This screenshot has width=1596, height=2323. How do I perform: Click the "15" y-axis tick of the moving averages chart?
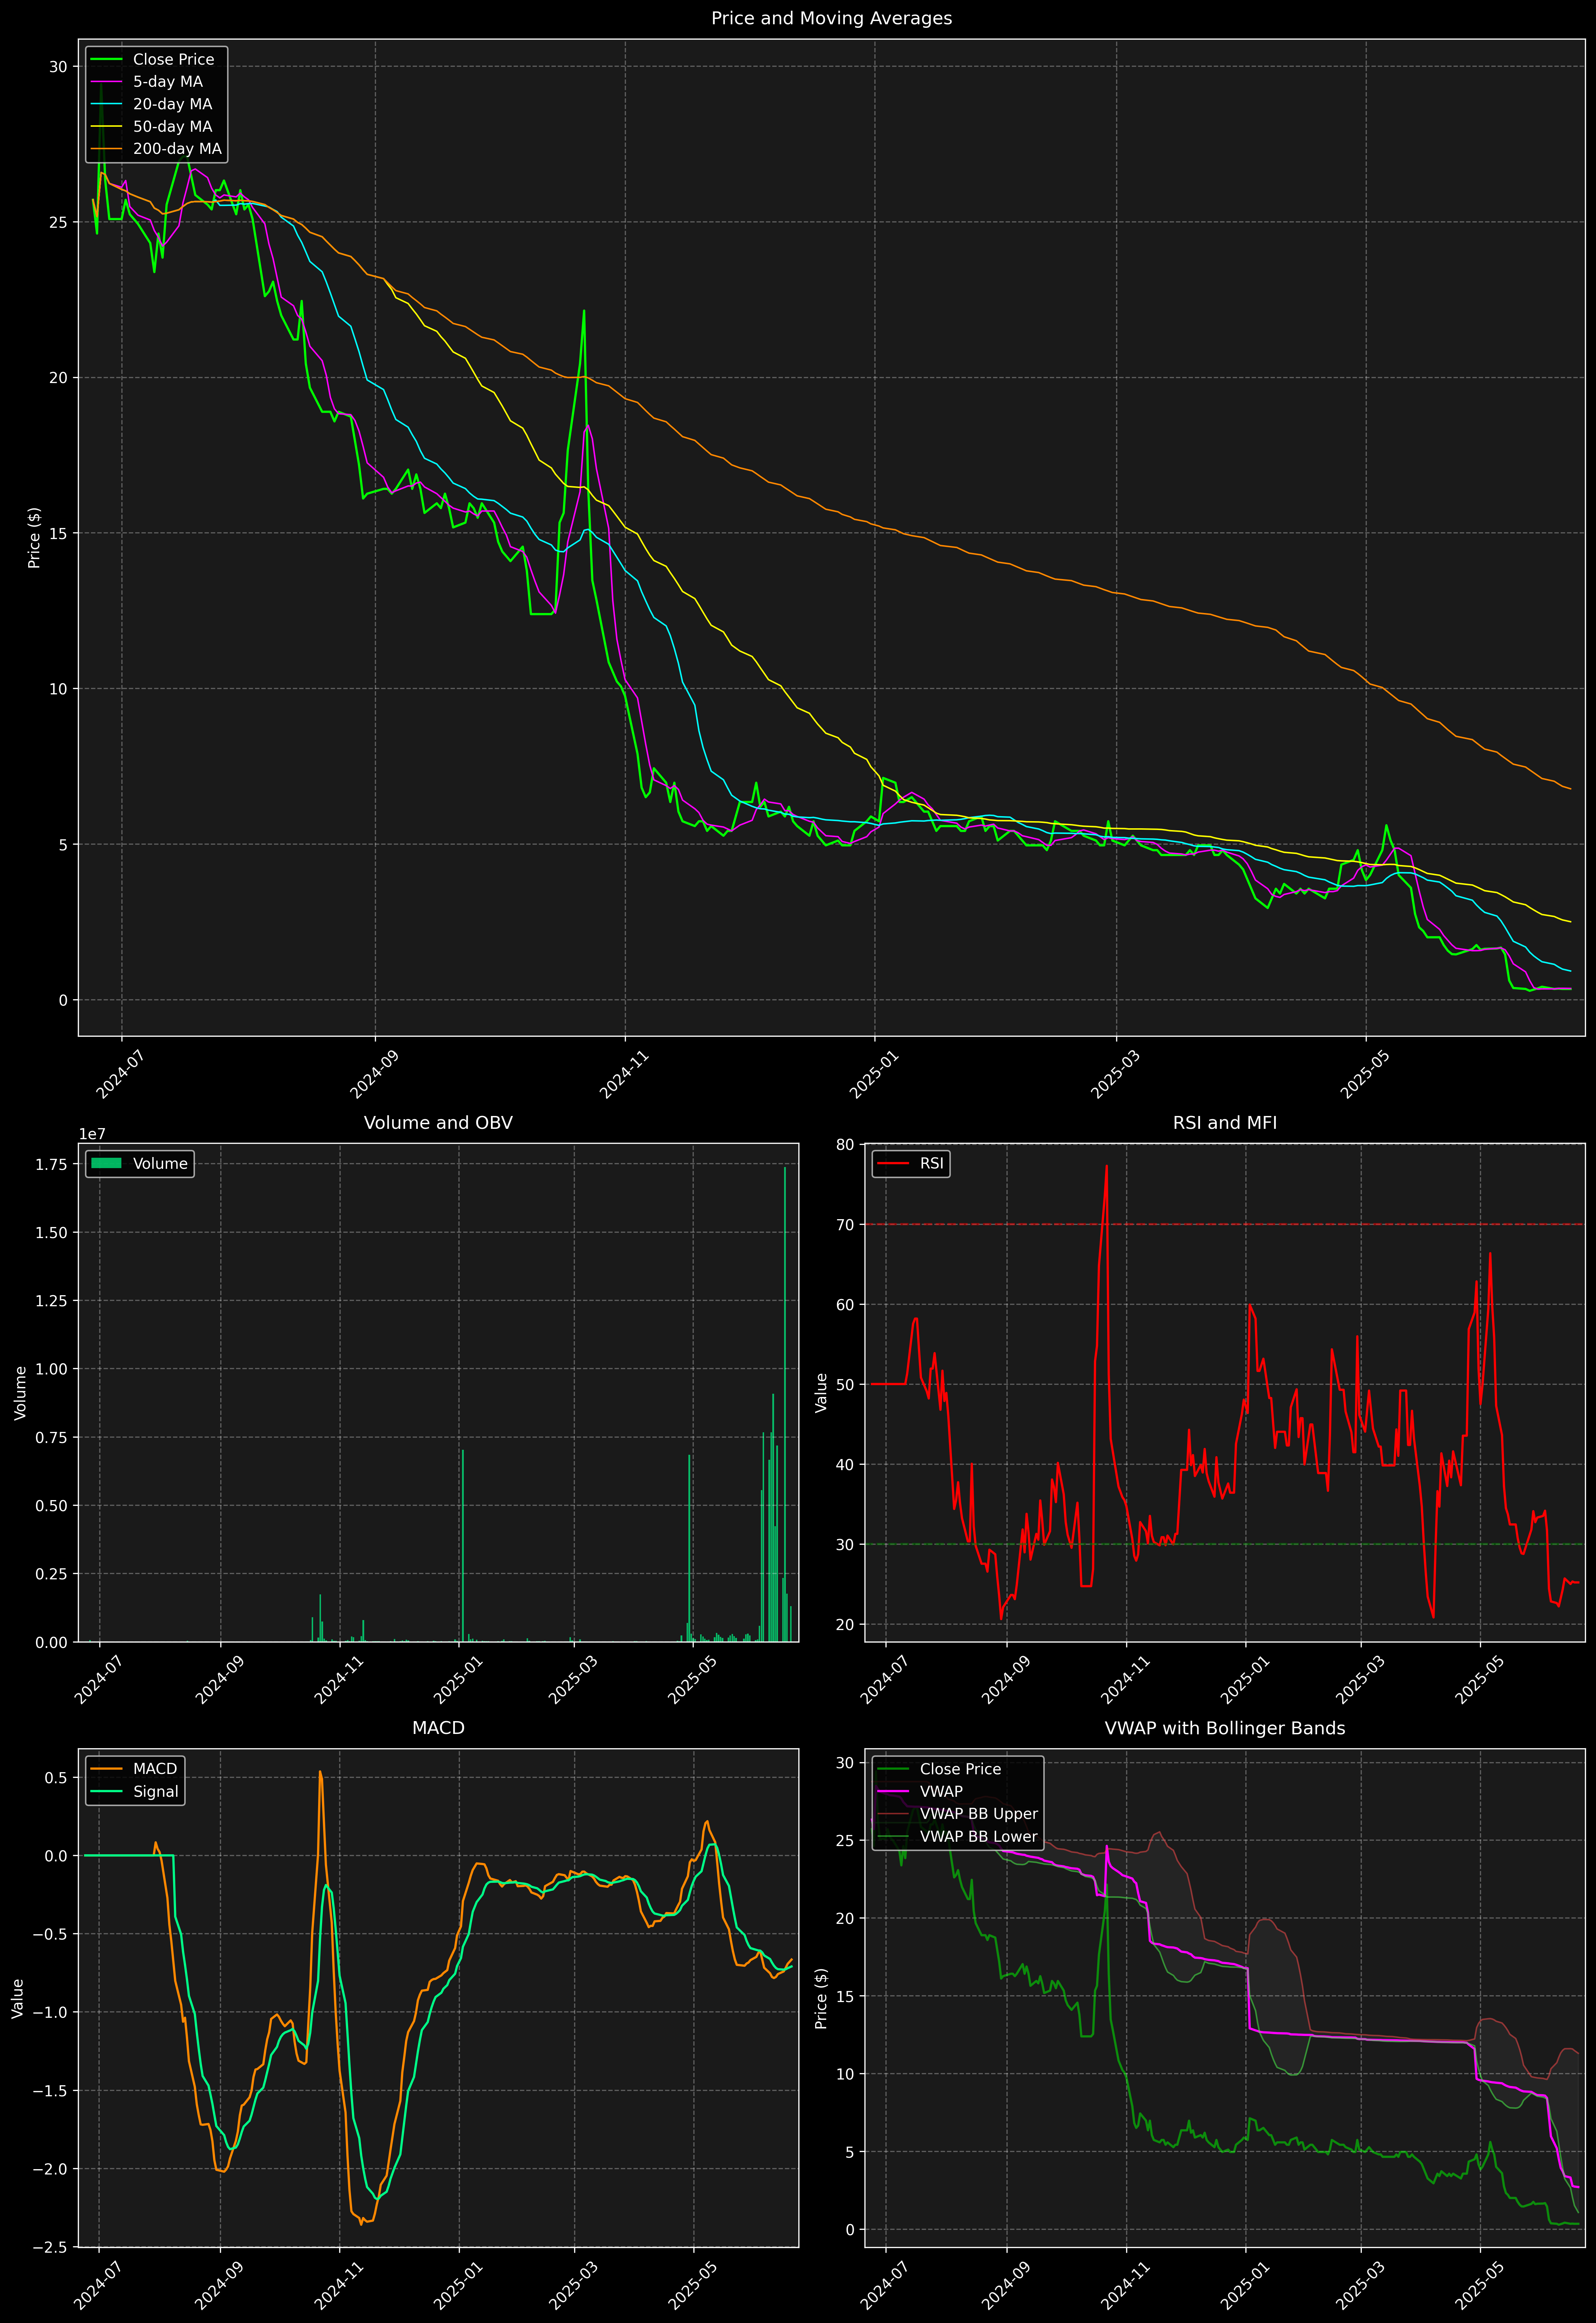(x=59, y=533)
